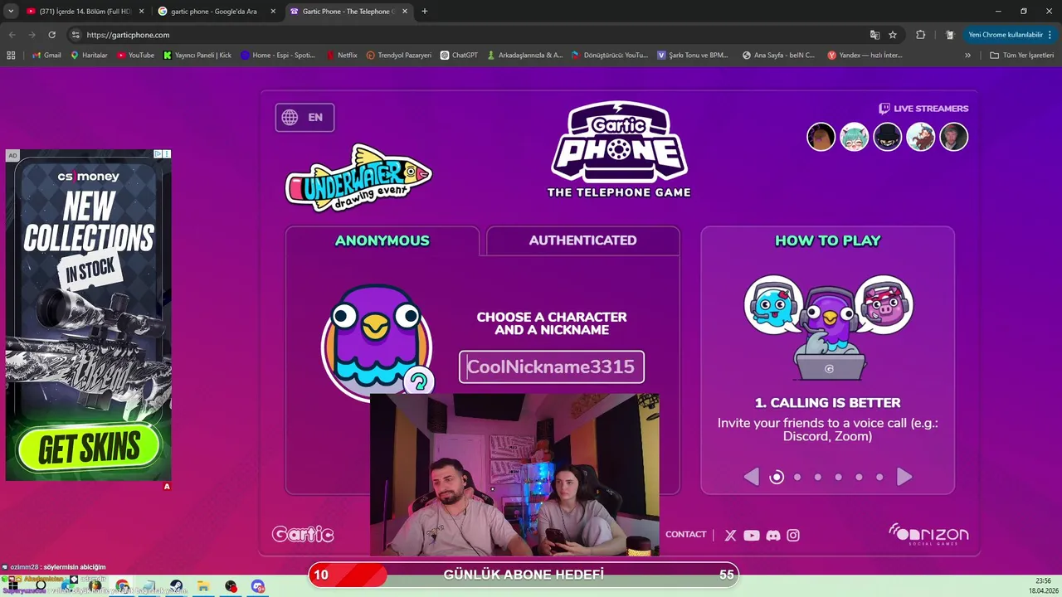Click the Gartic Phone logo
Screen dimensions: 1062x597
[x=619, y=149]
